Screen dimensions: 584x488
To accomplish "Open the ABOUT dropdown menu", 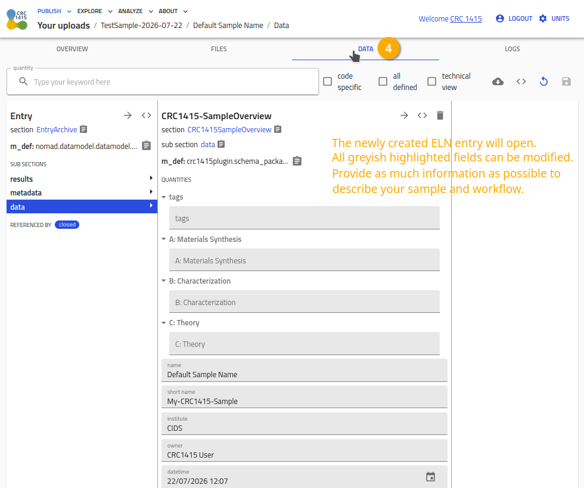I will 173,11.
